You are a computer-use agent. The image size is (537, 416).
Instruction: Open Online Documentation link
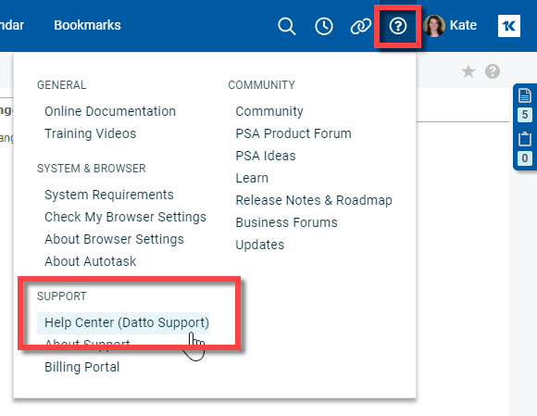[110, 111]
